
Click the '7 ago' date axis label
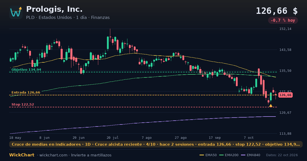(x=147, y=137)
